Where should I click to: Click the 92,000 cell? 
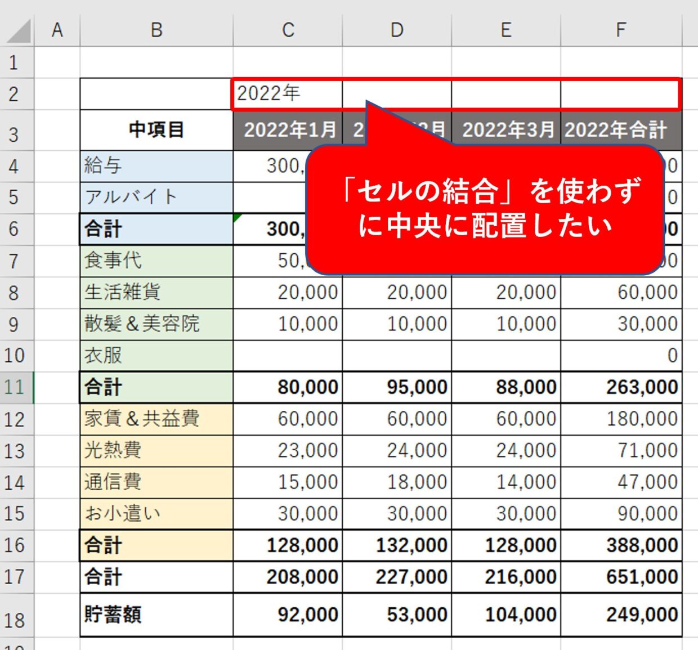click(288, 615)
